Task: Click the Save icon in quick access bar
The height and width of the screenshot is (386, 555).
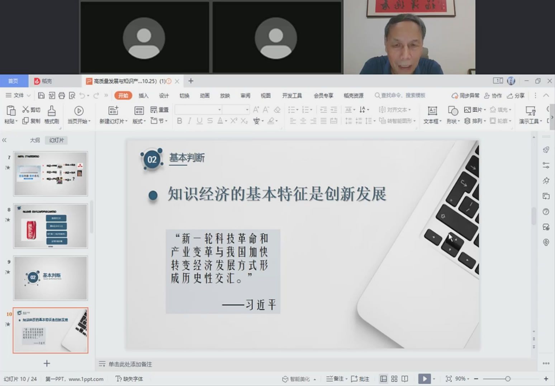Action: point(41,96)
